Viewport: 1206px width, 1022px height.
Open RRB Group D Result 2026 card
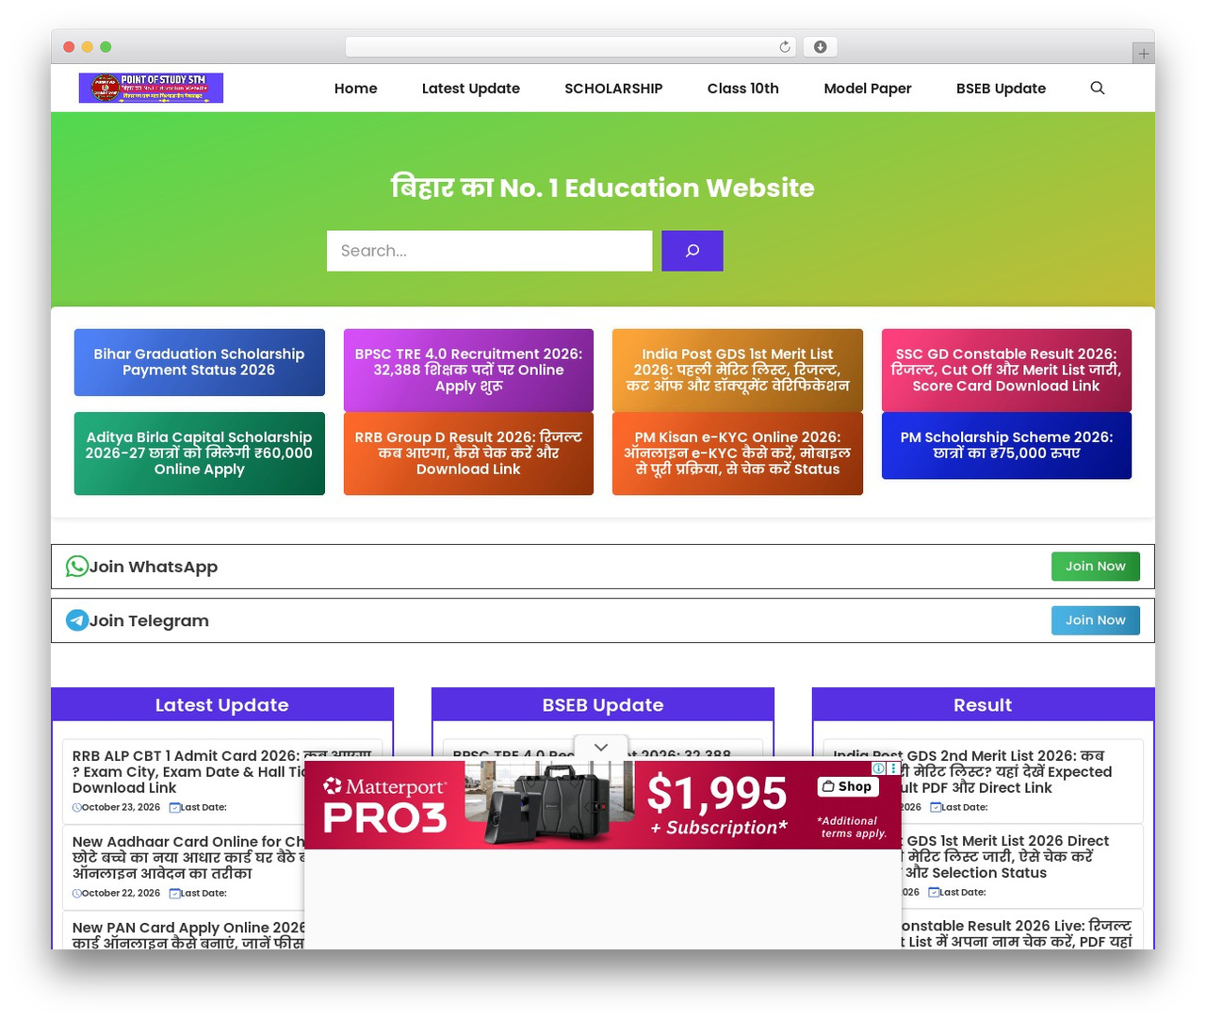(x=468, y=453)
